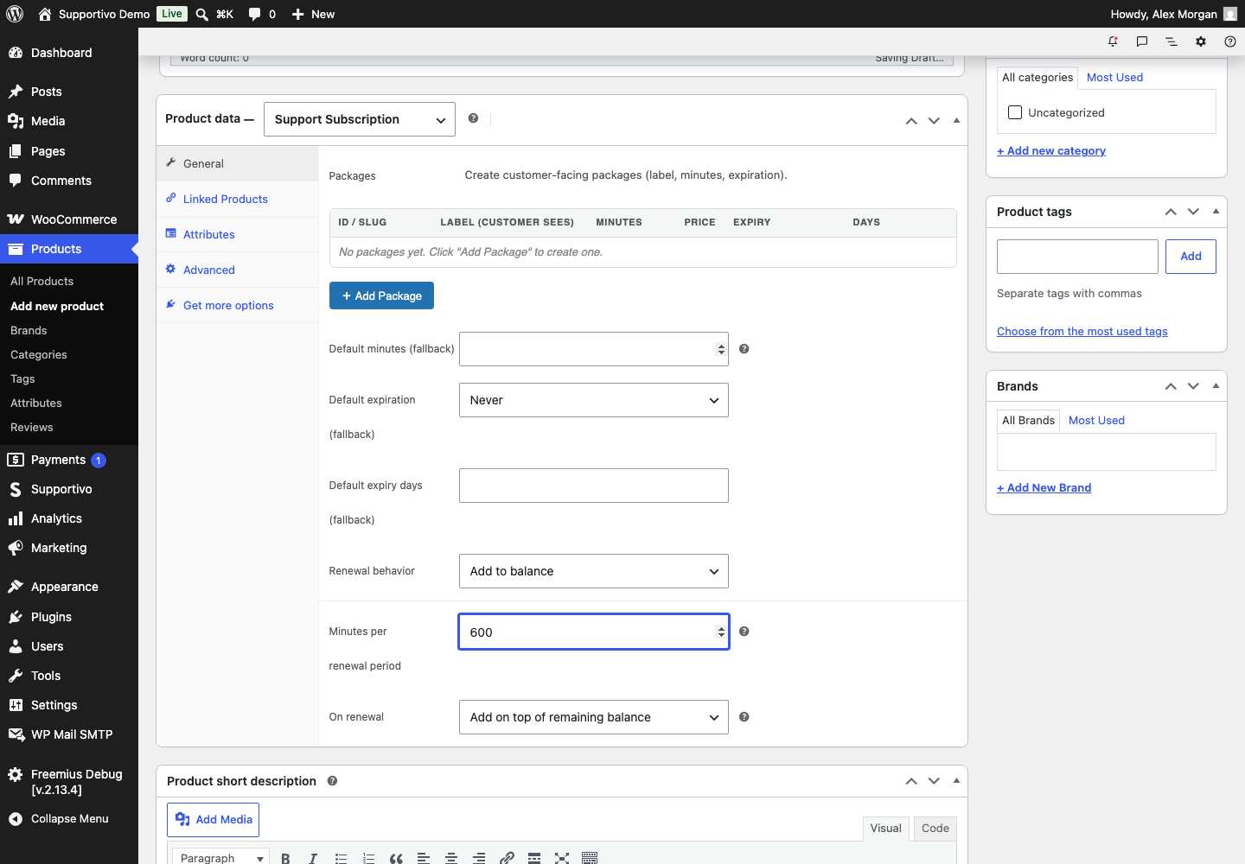Click the Default minutes input field

coord(593,349)
